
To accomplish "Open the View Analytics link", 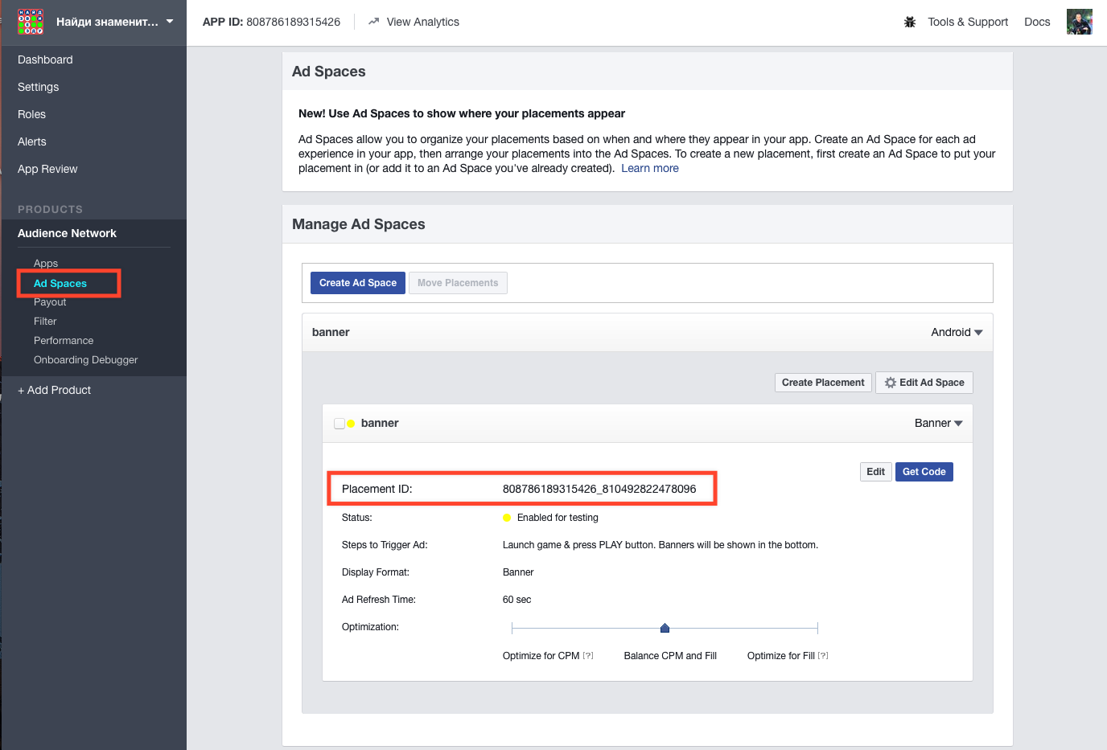I will pyautogui.click(x=422, y=22).
